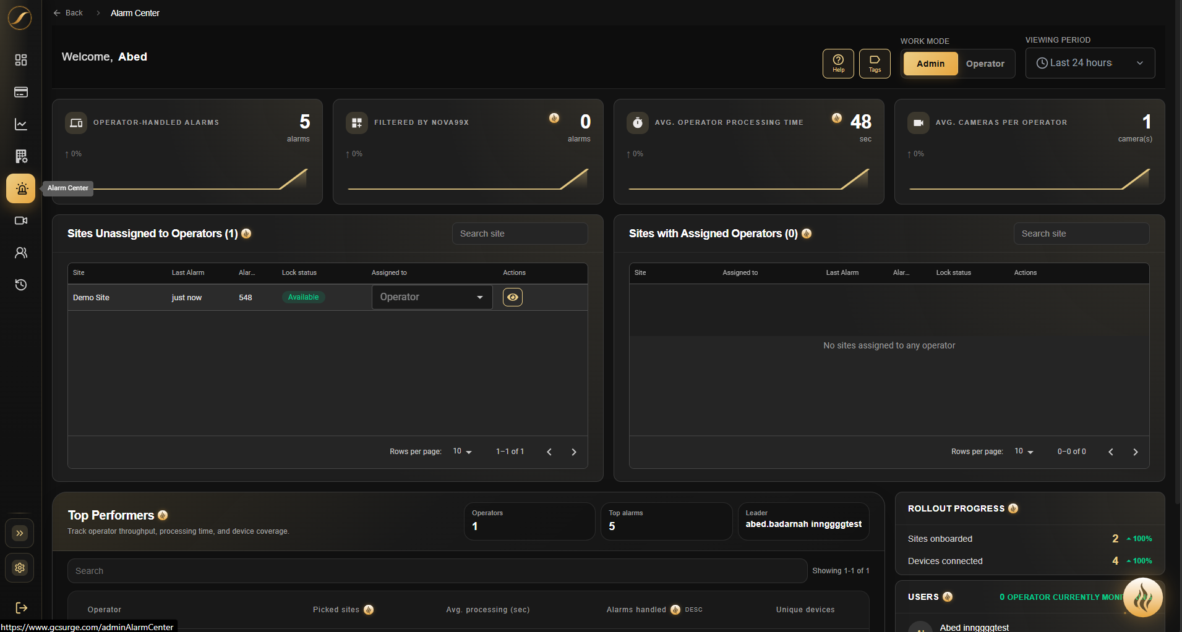The image size is (1182, 632).
Task: Focus Search site field in Assigned Operators panel
Action: (1081, 234)
